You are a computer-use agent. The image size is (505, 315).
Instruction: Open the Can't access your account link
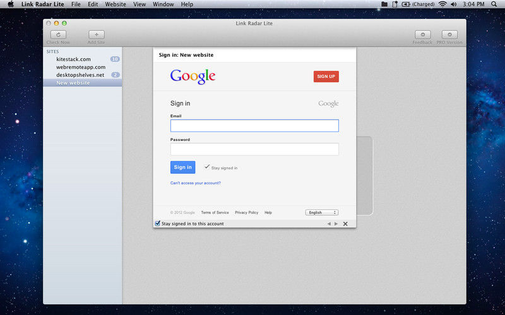pos(196,183)
